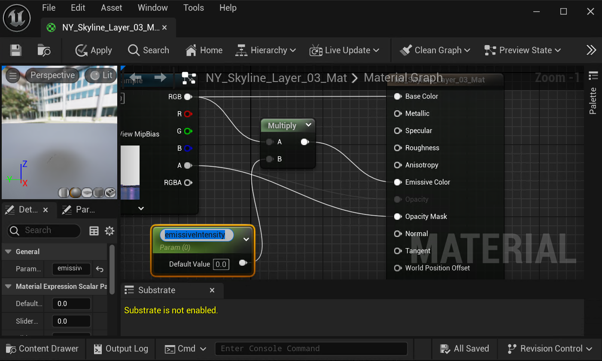The width and height of the screenshot is (602, 361).
Task: Click the Multiply node B input pin
Action: (270, 159)
